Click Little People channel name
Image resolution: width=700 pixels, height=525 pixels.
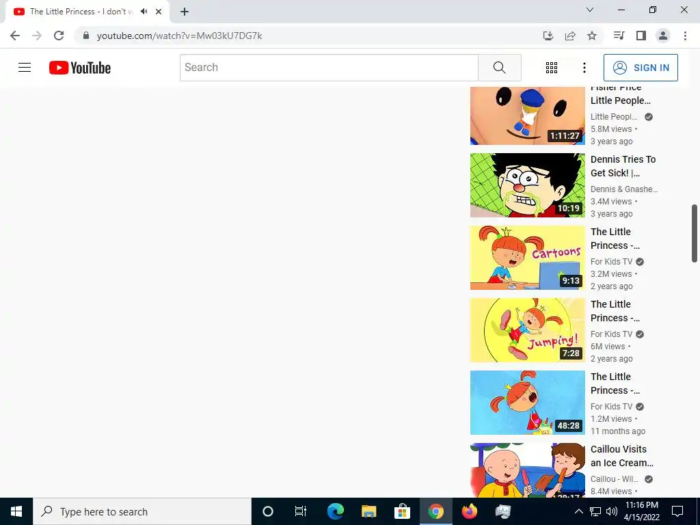coord(614,116)
